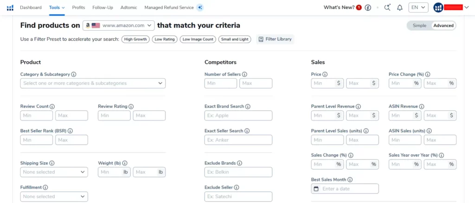This screenshot has width=475, height=203.
Task: Click info icon next to Shipping Size
Action: click(x=52, y=163)
